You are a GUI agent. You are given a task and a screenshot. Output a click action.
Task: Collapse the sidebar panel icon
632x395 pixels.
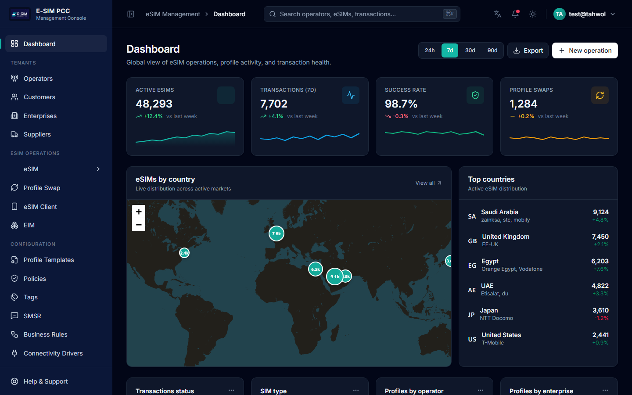tap(131, 14)
